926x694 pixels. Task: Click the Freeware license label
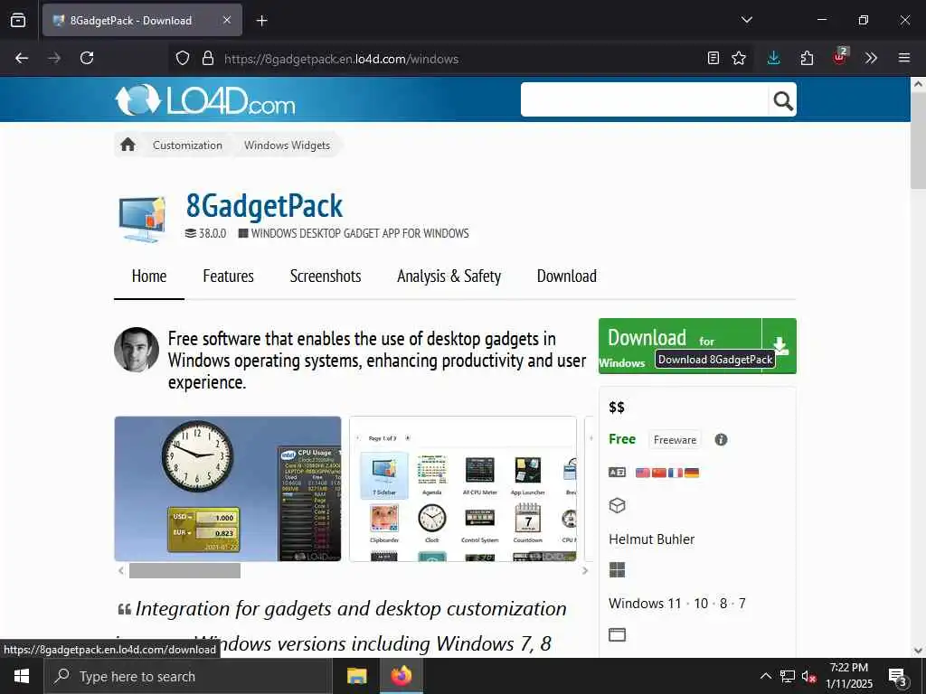[675, 440]
